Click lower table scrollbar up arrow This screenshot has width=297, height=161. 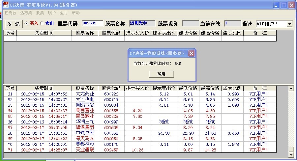pos(291,88)
